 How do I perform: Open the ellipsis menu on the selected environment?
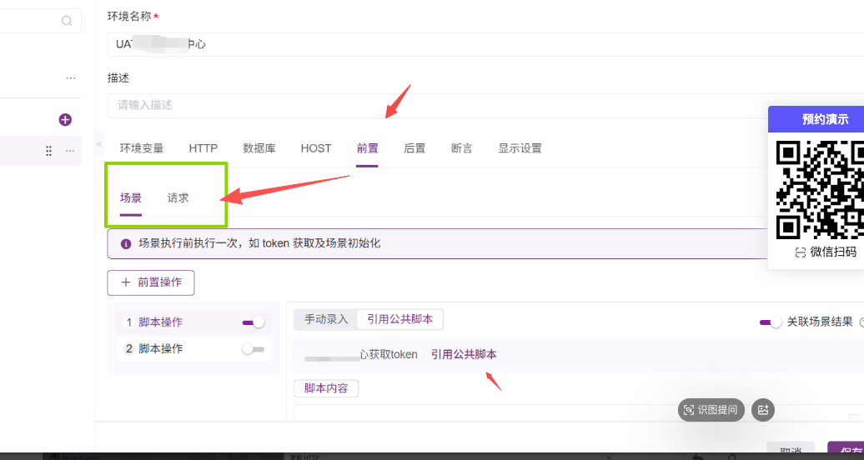pos(70,151)
